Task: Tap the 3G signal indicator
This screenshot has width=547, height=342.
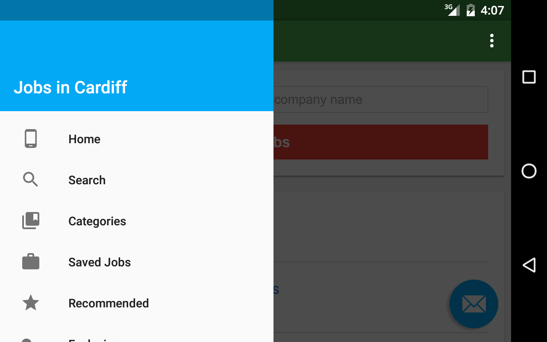Action: click(453, 10)
